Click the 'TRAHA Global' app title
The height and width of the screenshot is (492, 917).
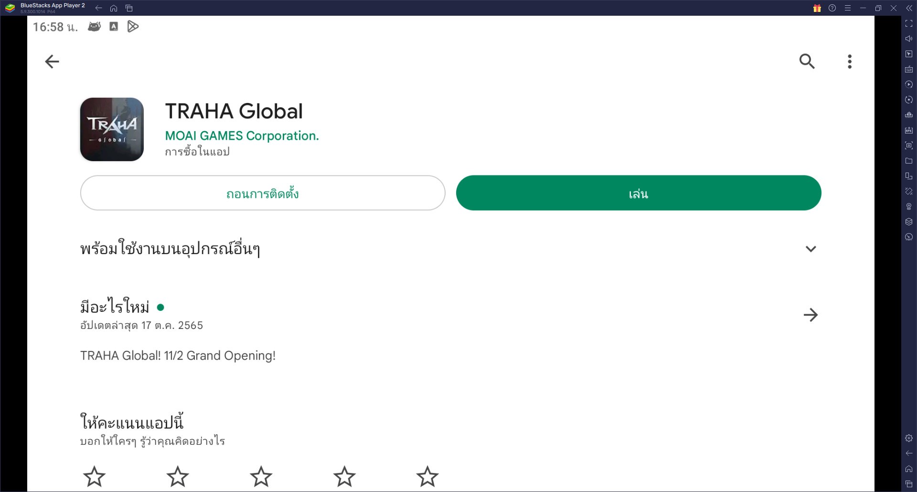click(x=234, y=111)
